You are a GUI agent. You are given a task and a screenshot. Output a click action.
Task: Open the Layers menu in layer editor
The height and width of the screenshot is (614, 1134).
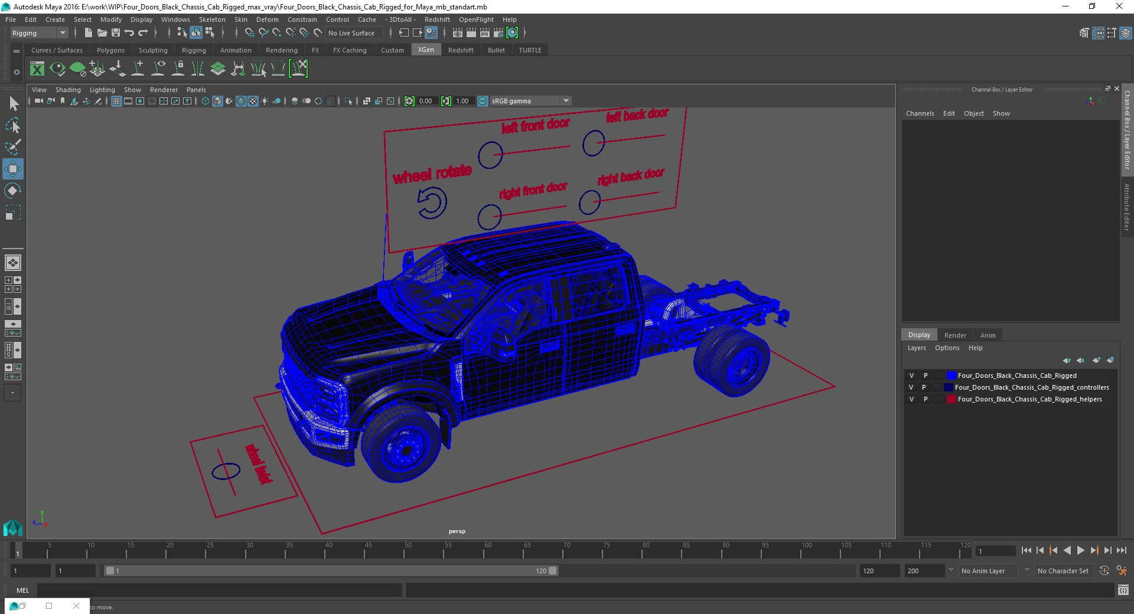pos(917,348)
